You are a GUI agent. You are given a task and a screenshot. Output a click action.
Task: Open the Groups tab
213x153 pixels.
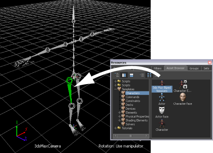click(x=194, y=68)
